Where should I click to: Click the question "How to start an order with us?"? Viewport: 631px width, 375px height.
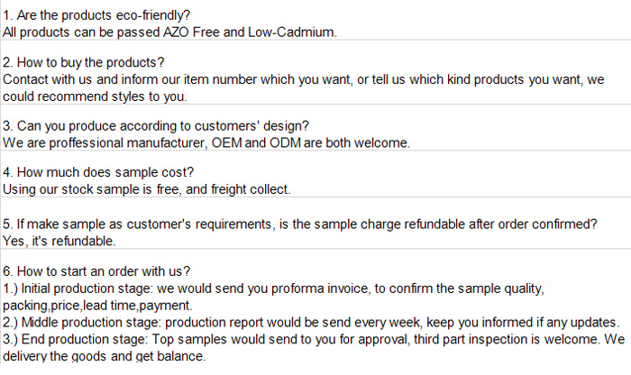click(x=96, y=271)
